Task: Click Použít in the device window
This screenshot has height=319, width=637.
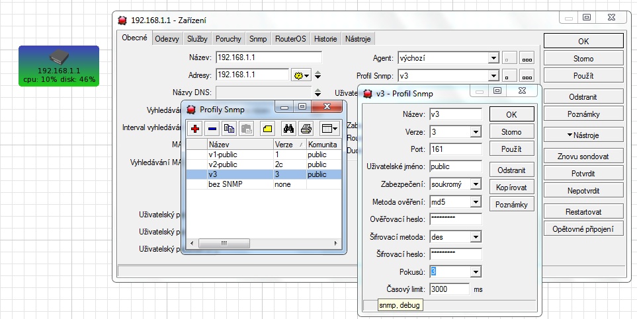Action: click(583, 76)
